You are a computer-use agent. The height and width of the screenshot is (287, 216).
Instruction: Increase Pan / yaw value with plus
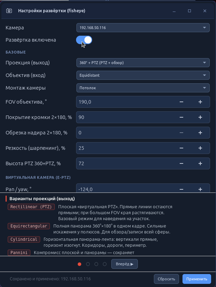(x=200, y=189)
